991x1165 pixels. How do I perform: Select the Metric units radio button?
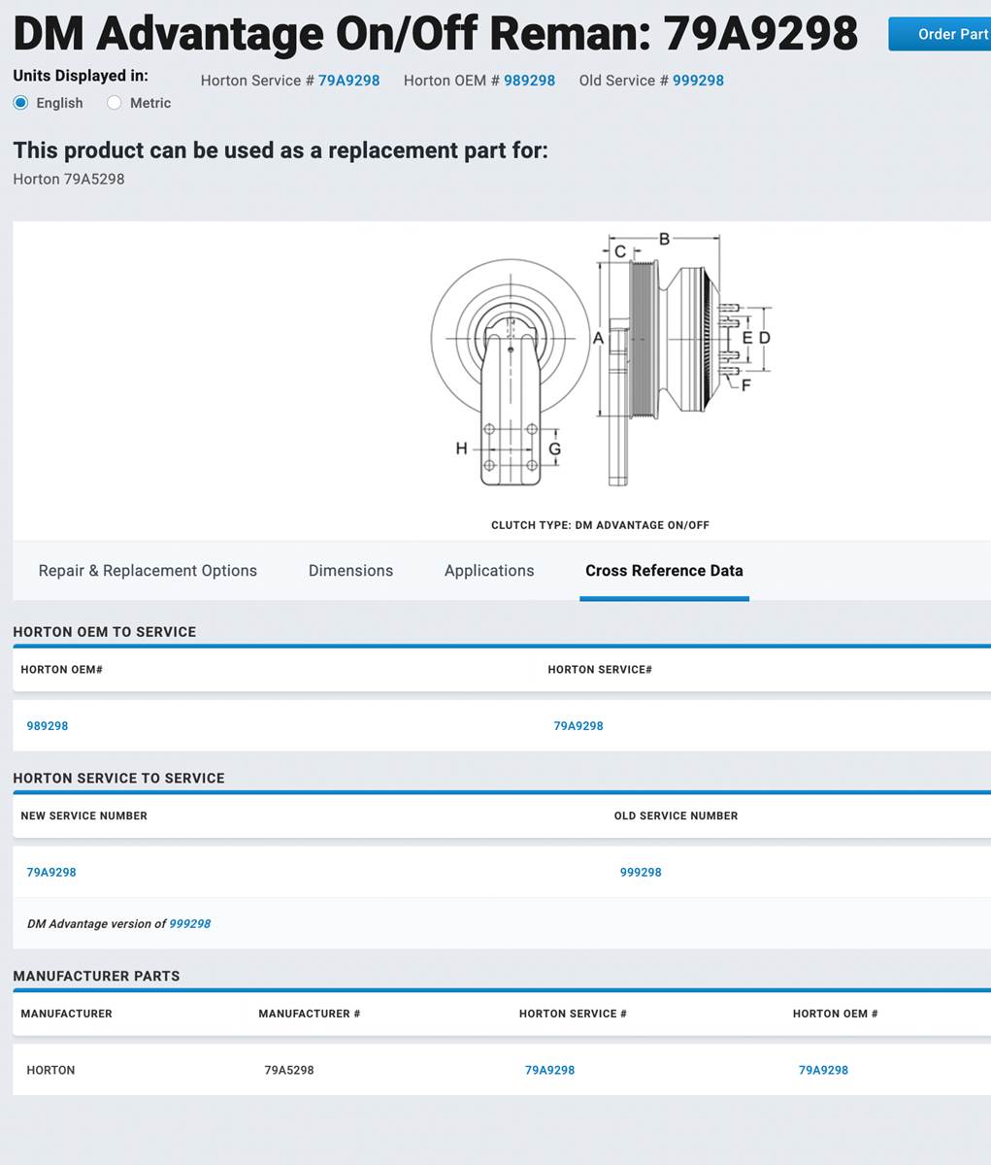point(115,103)
